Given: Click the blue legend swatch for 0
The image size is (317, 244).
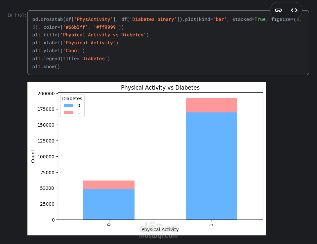Looking at the screenshot, I should [69, 105].
